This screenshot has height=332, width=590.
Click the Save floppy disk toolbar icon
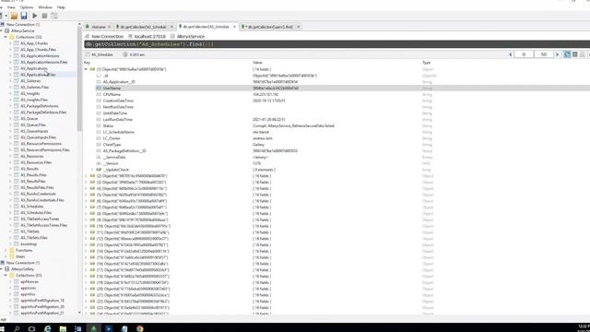[24, 16]
